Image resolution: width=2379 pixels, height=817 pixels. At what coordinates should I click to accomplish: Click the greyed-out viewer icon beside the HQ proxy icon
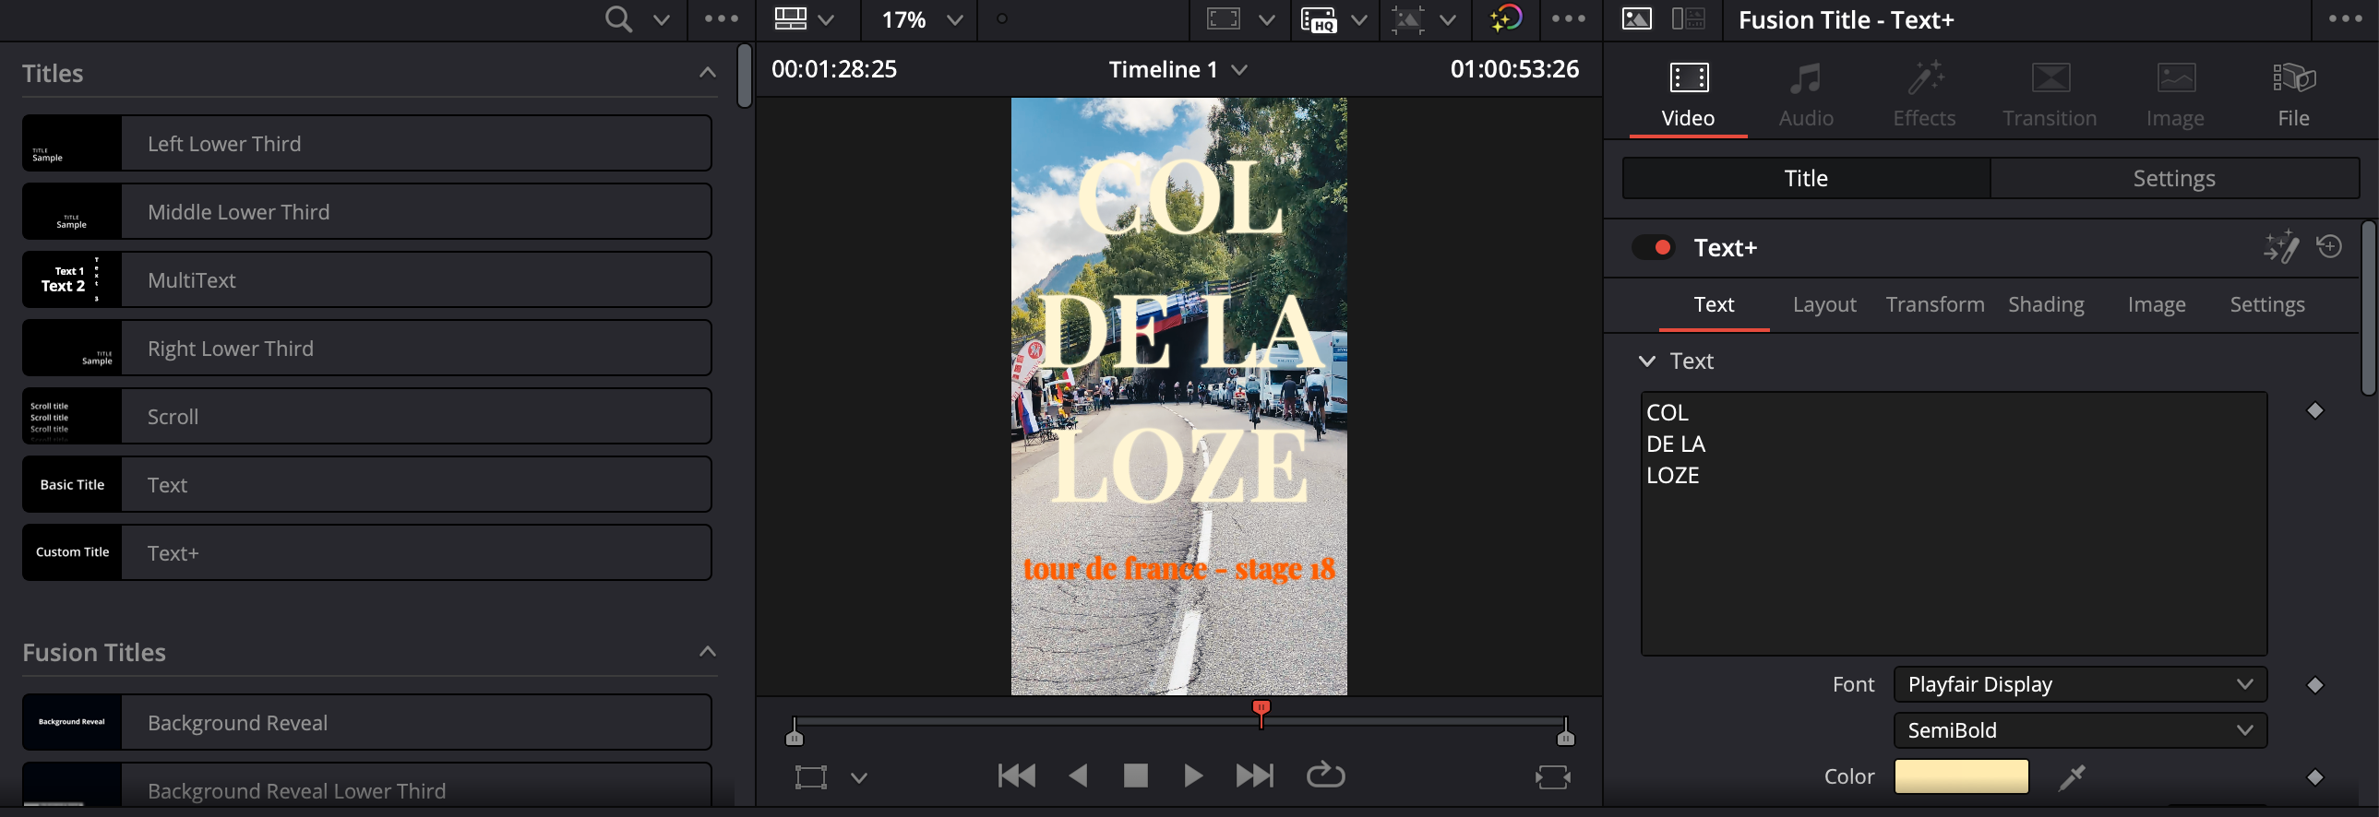coord(1407,19)
